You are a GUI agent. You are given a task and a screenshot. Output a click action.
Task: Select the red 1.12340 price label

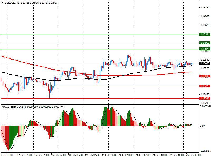(x=205, y=98)
